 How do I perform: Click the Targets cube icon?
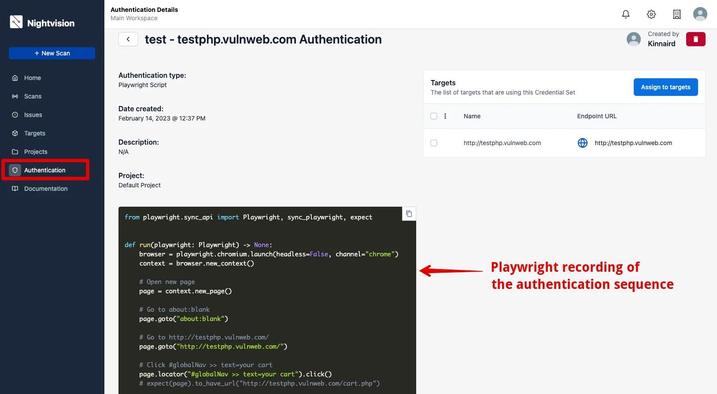(x=15, y=133)
